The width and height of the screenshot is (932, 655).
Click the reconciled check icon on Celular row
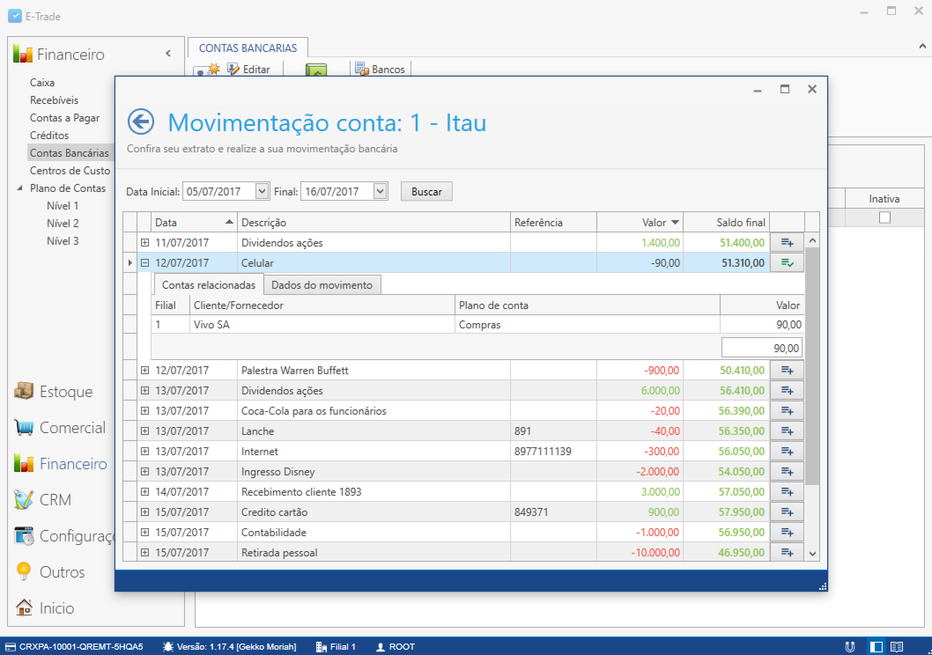point(787,263)
